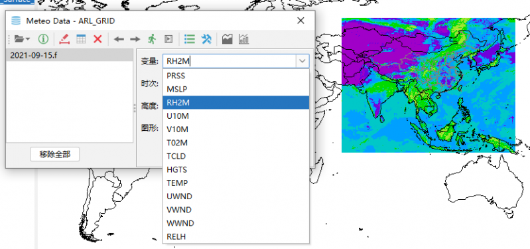Go to next time right arrow
530x249 pixels.
tap(135, 39)
